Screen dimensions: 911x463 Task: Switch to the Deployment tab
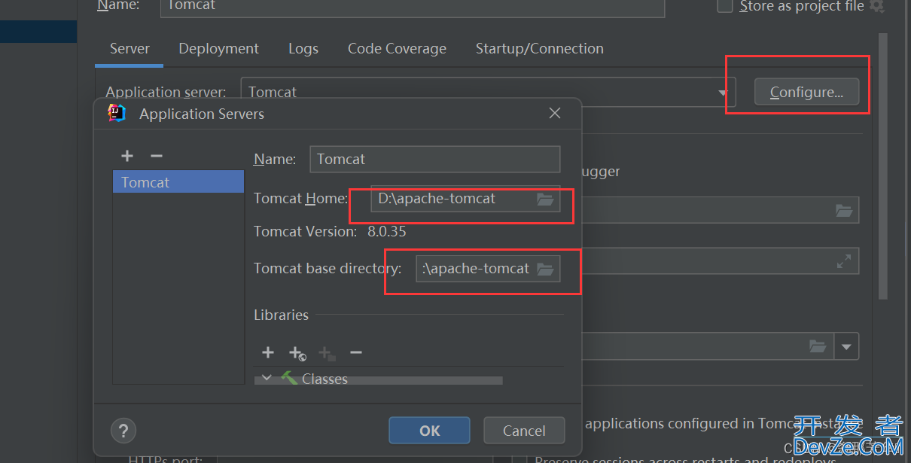pos(218,48)
